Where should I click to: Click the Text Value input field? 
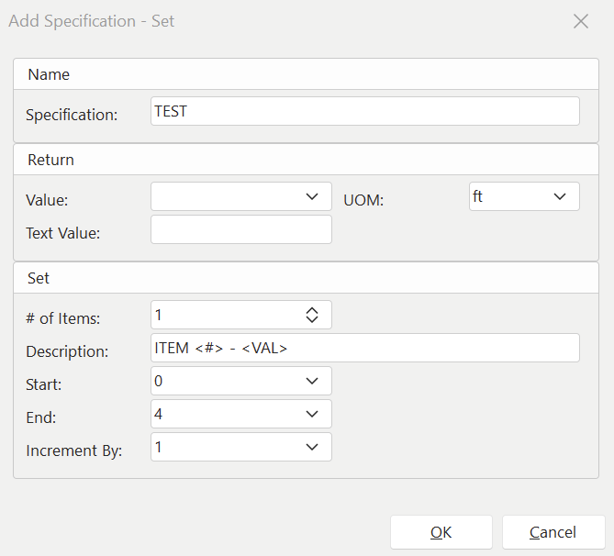pyautogui.click(x=240, y=230)
